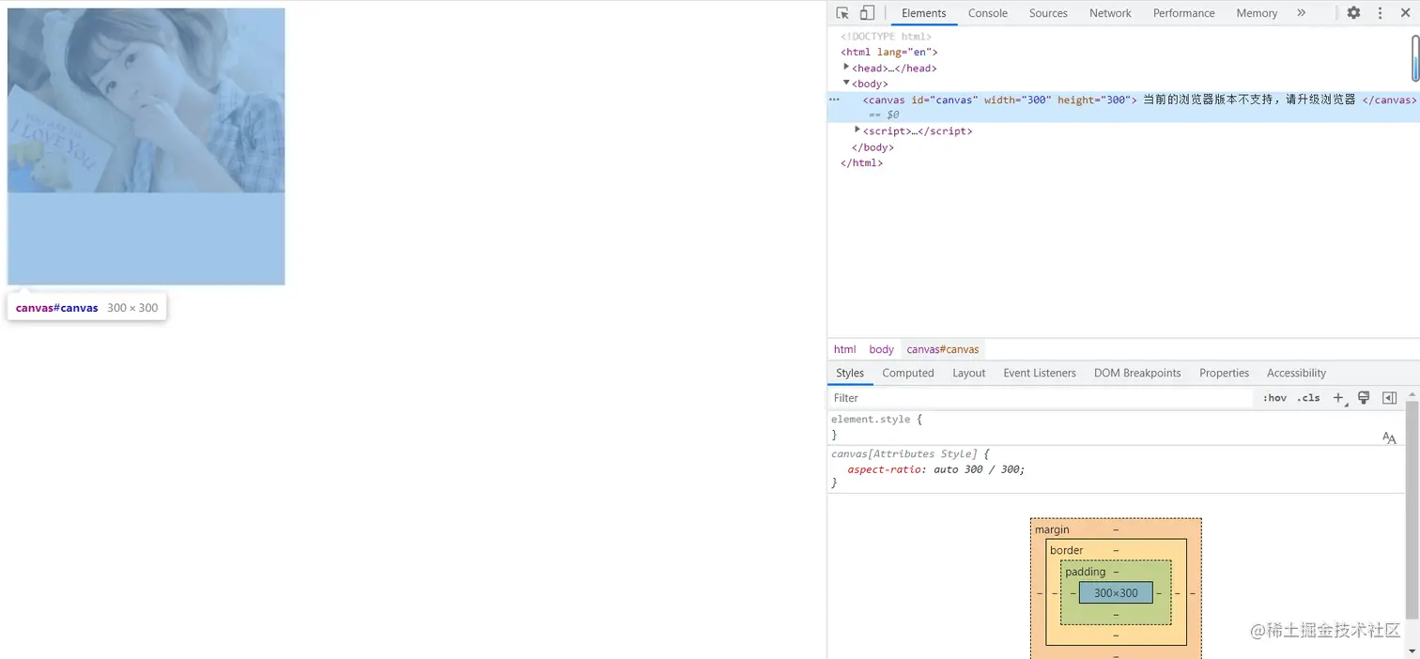Viewport: 1420px width, 659px height.
Task: Switch to the Console tab
Action: (988, 13)
